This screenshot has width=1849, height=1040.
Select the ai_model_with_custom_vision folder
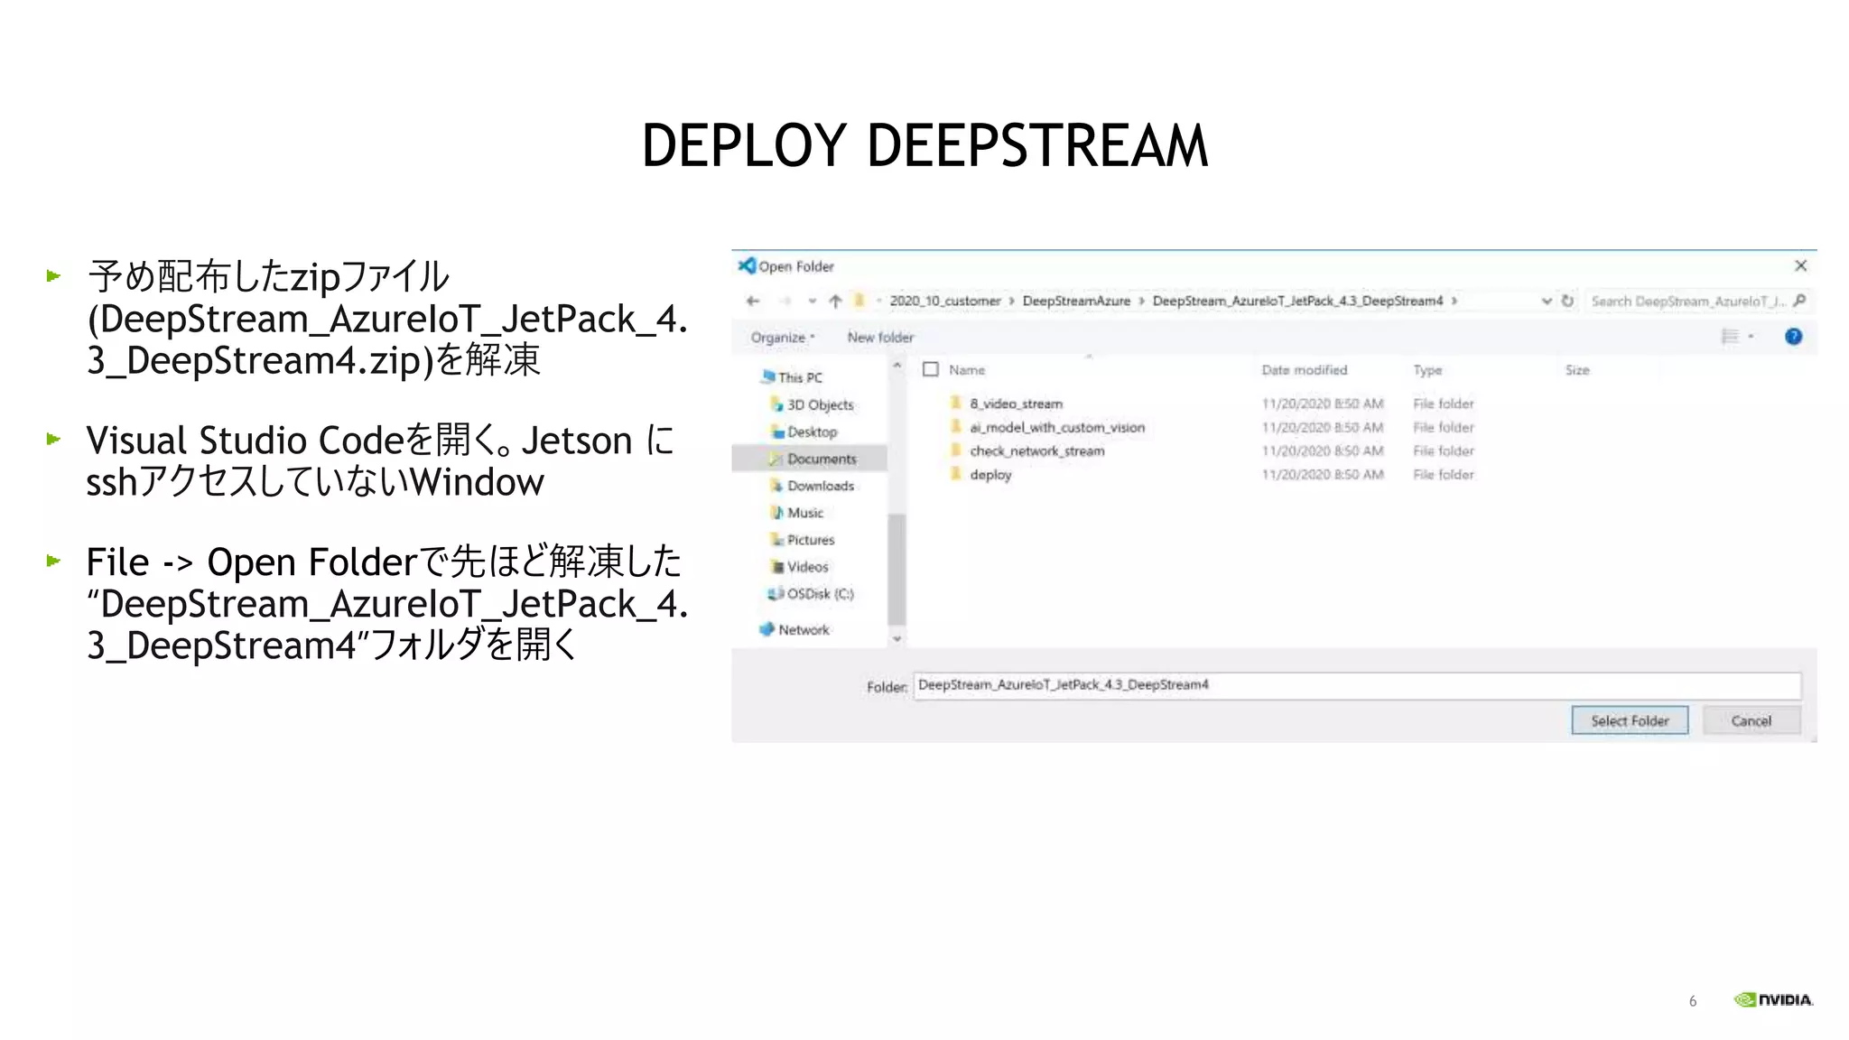pos(1057,427)
